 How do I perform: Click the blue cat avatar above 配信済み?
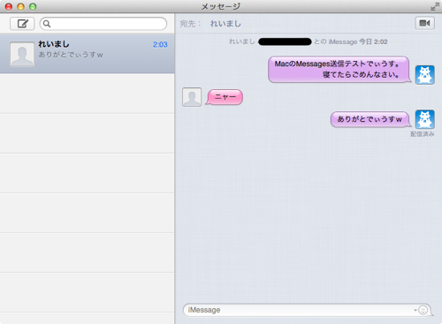pyautogui.click(x=425, y=119)
